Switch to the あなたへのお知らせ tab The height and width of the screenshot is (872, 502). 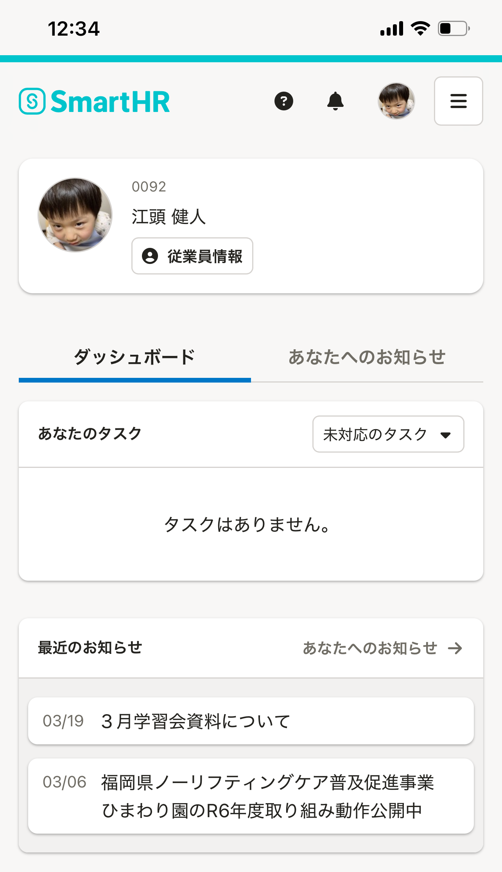(367, 357)
